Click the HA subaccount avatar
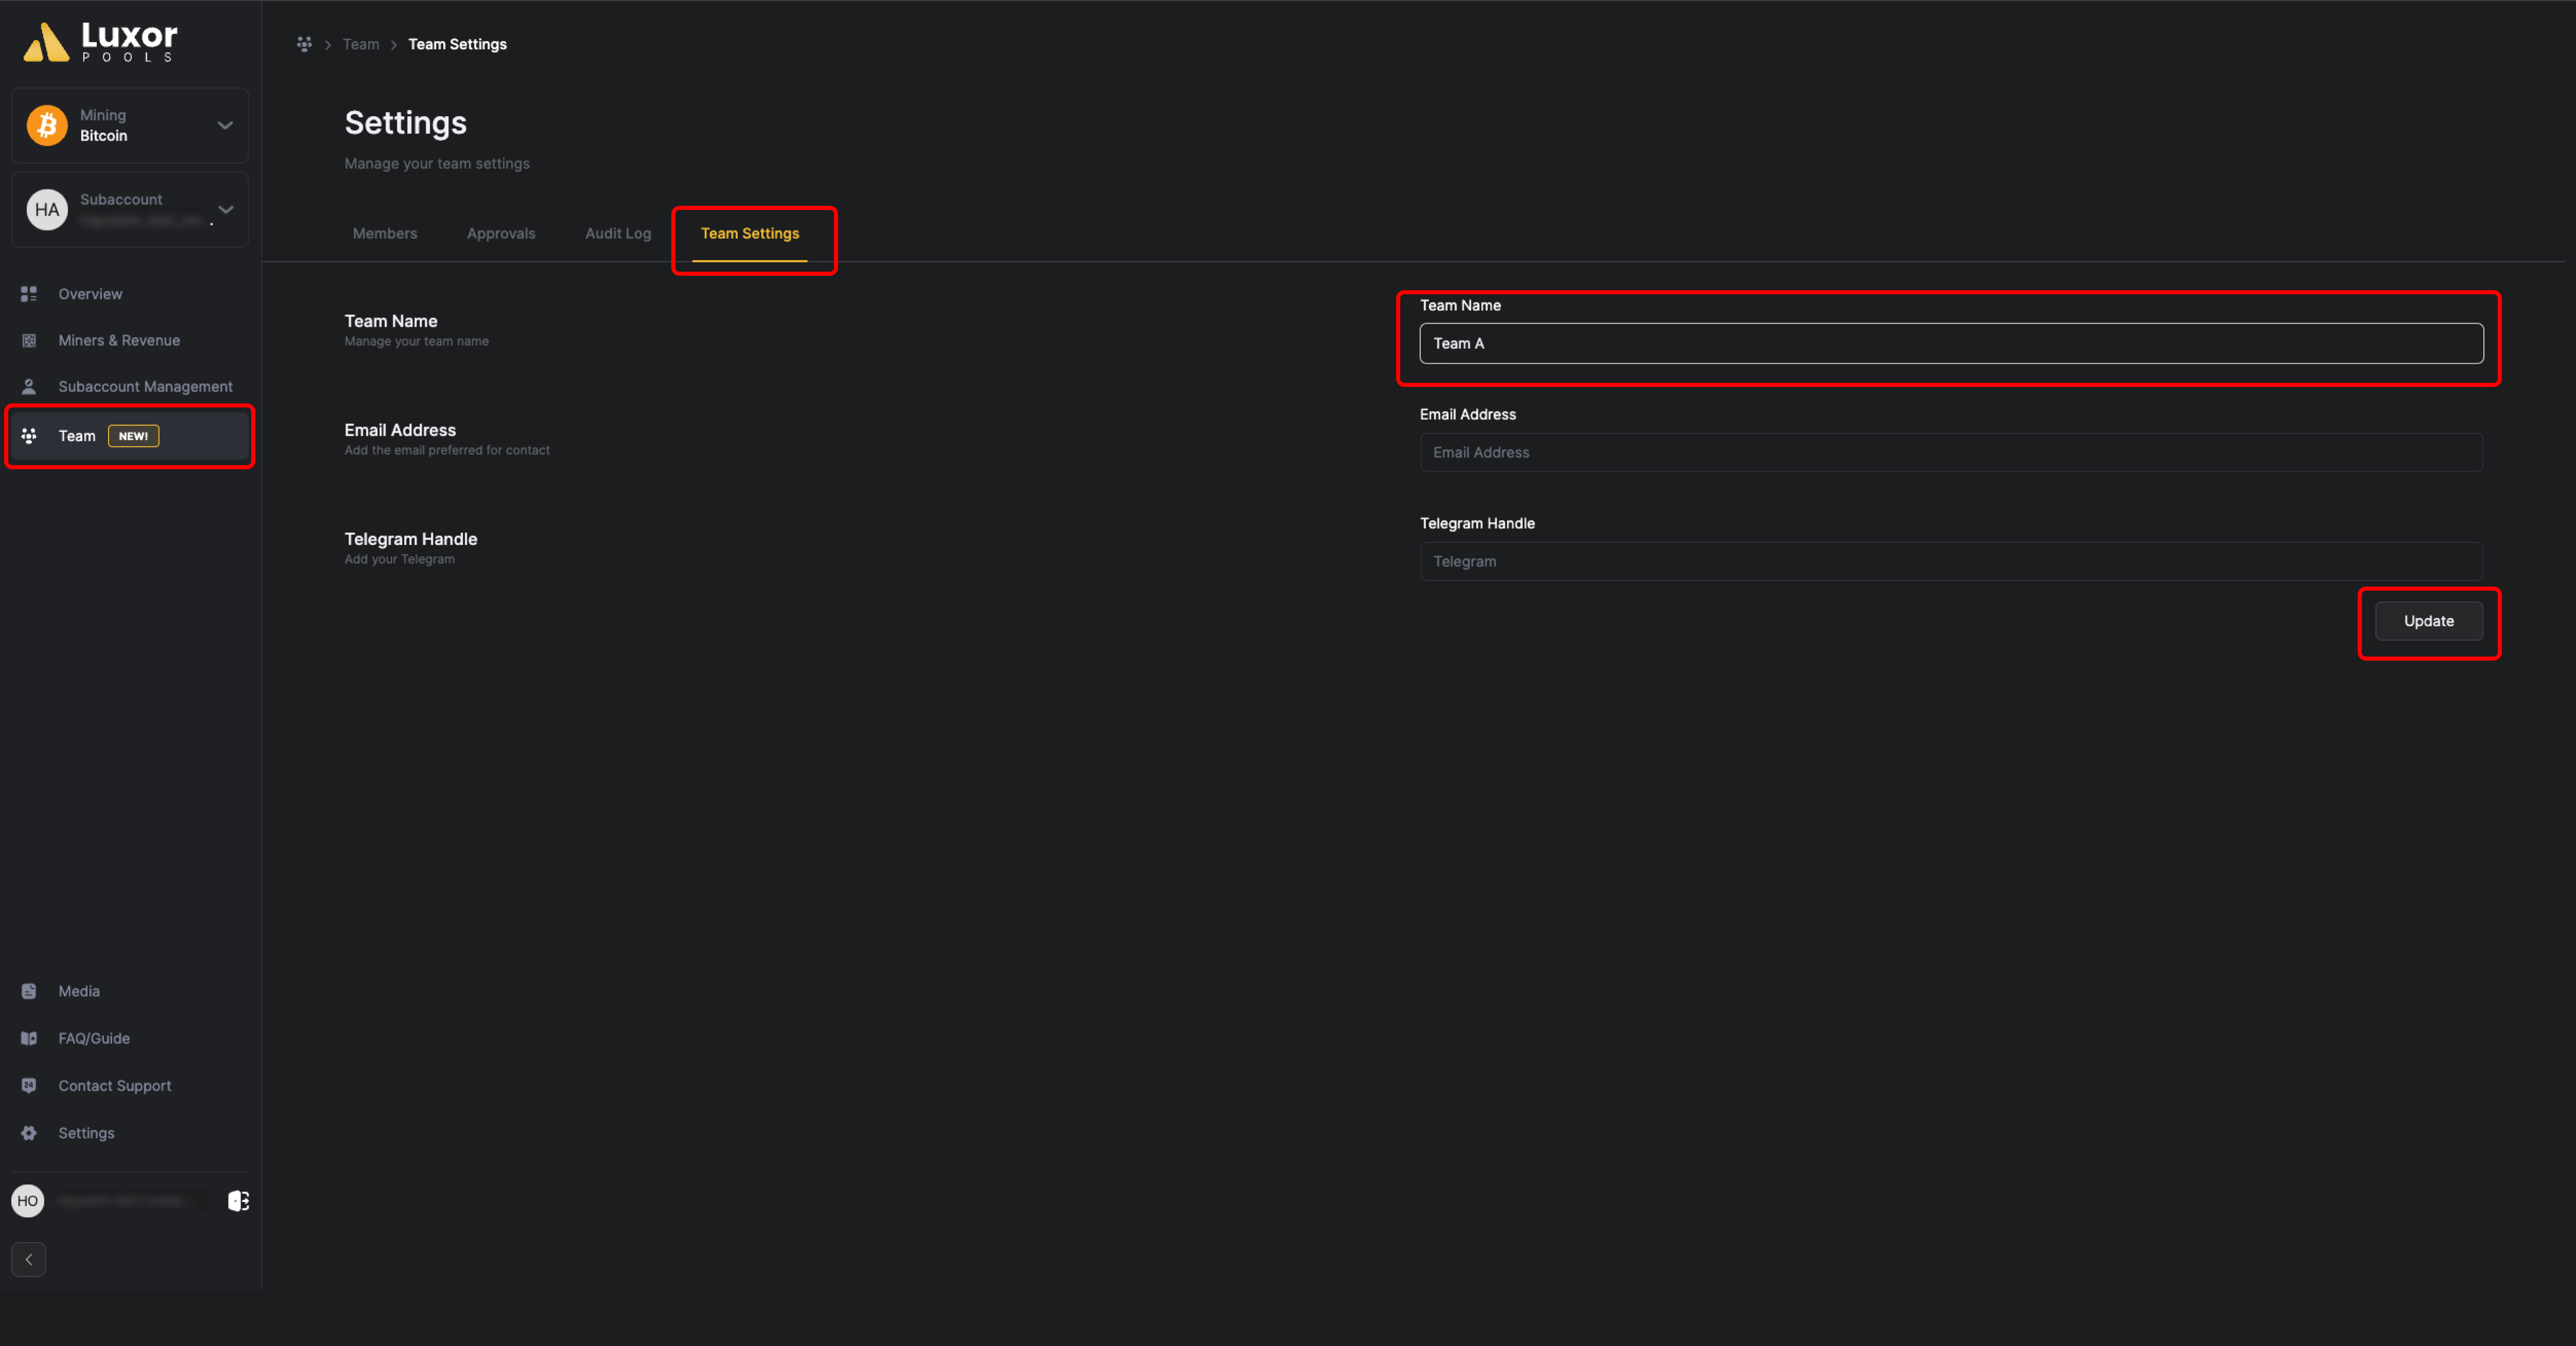Viewport: 2576px width, 1346px height. point(47,210)
